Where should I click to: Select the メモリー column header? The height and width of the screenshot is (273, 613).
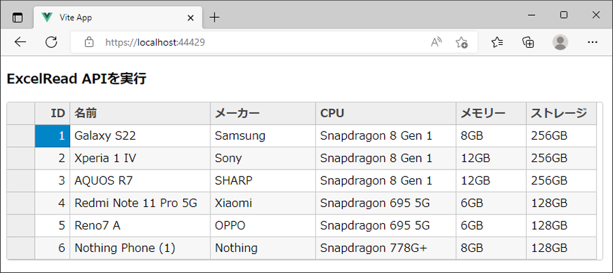(491, 114)
